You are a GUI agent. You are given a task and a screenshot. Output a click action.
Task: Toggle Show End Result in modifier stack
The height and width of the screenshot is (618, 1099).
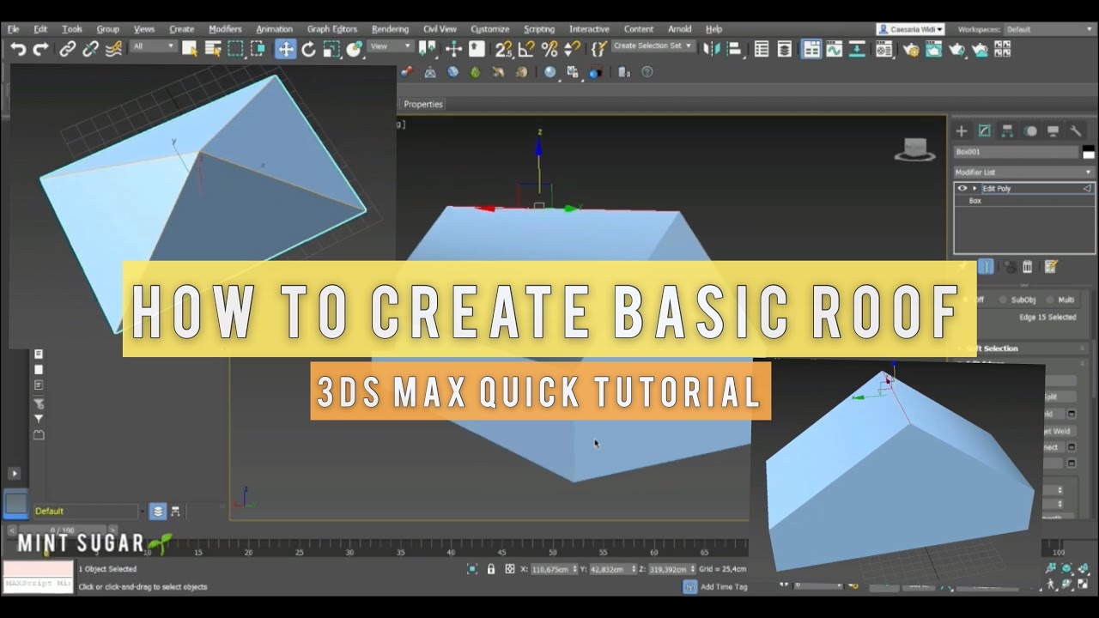[x=986, y=267]
